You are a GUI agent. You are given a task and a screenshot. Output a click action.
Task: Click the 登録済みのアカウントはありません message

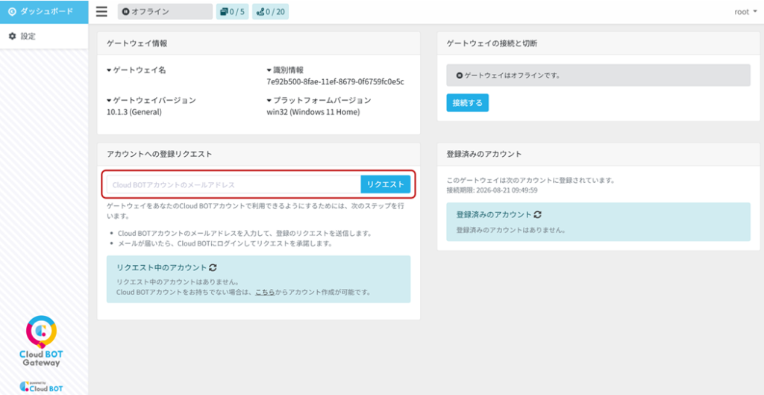coord(511,230)
